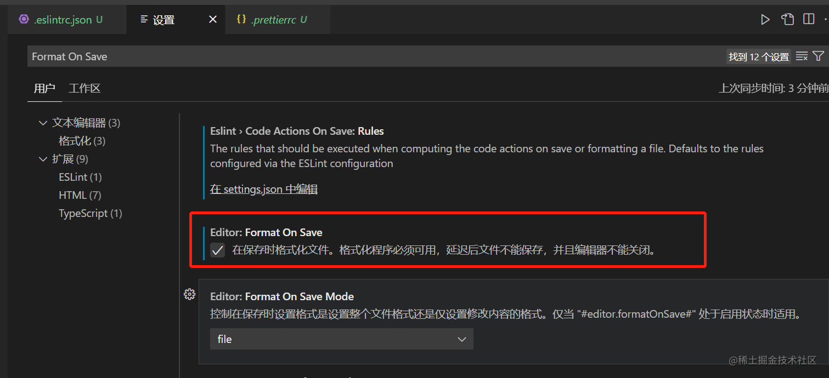Open the settings filter funnel icon
The height and width of the screenshot is (378, 829).
point(818,56)
